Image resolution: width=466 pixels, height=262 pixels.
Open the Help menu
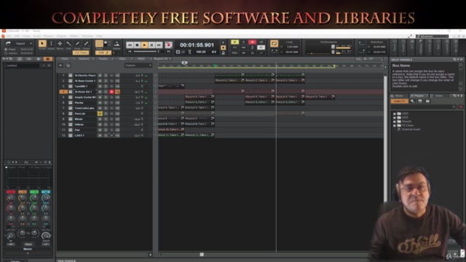pos(99,36)
